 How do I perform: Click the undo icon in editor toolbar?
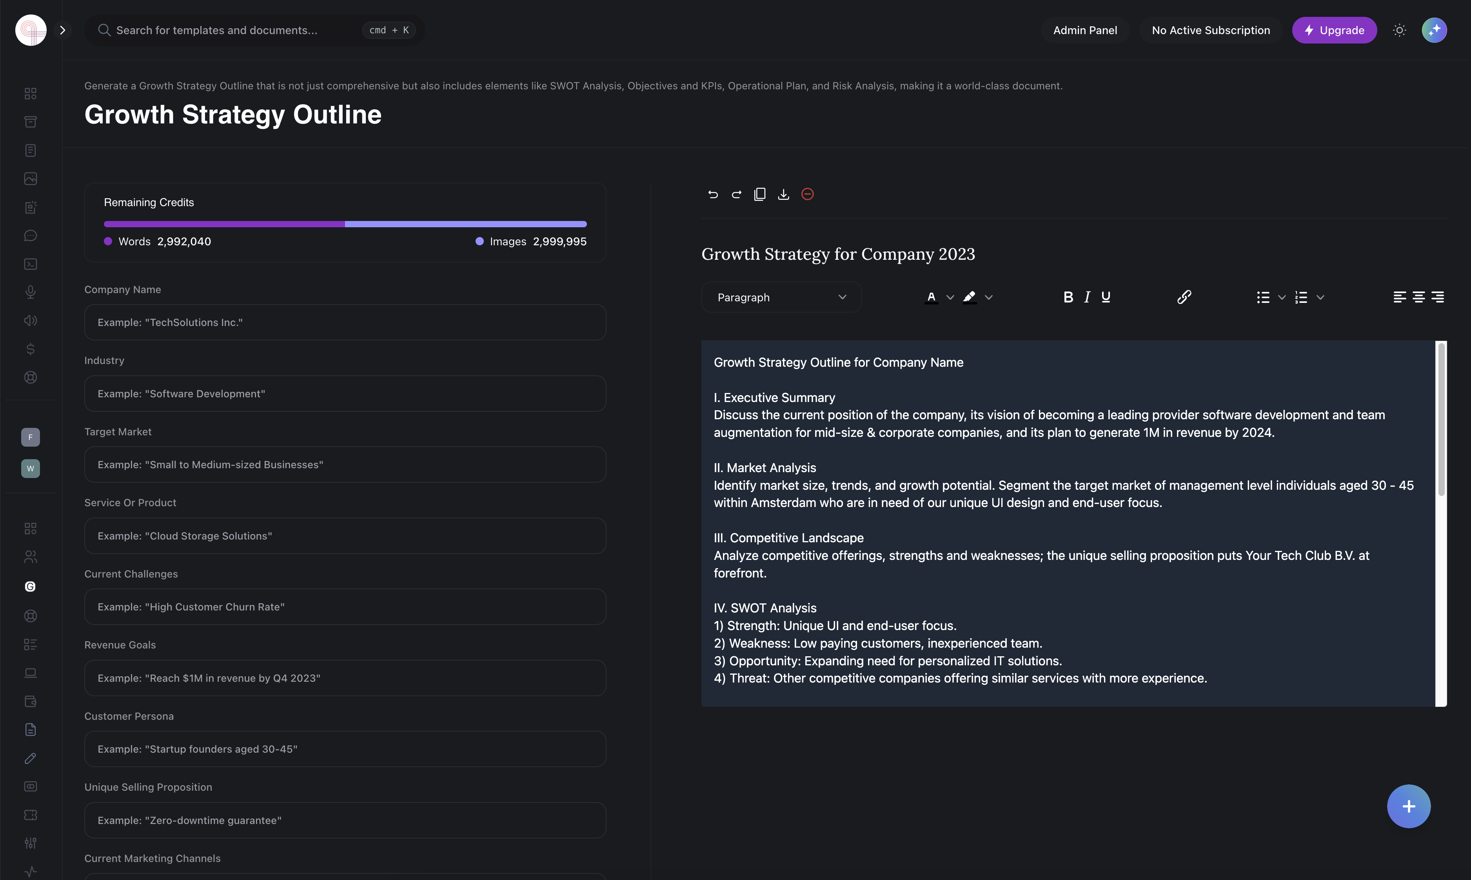click(x=713, y=194)
